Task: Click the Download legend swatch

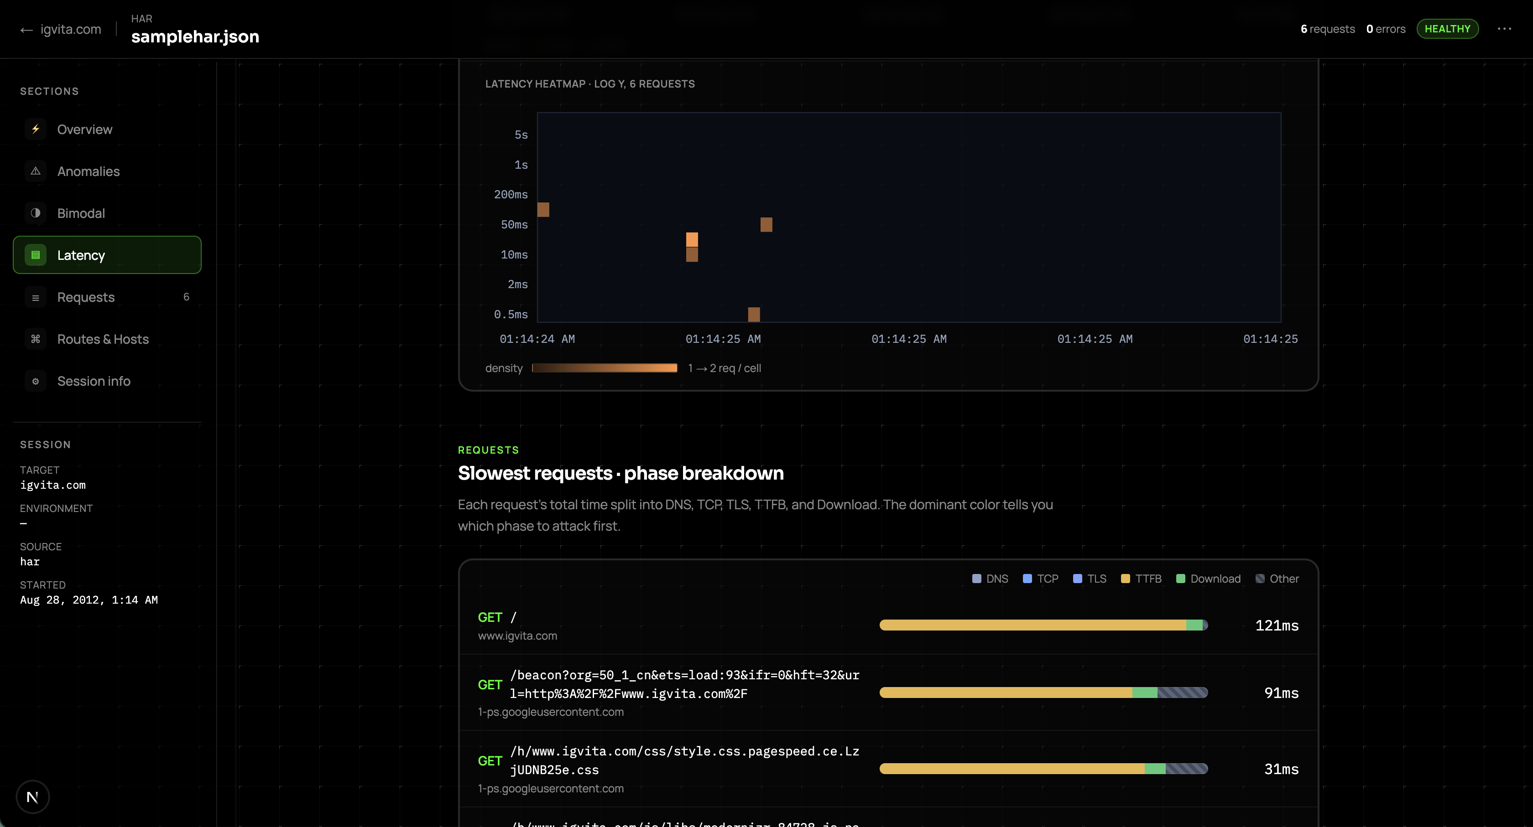Action: click(x=1181, y=579)
